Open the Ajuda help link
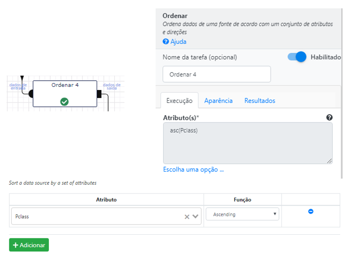The width and height of the screenshot is (347, 257). pos(174,42)
